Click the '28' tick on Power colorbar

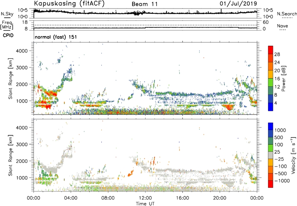click(x=277, y=54)
